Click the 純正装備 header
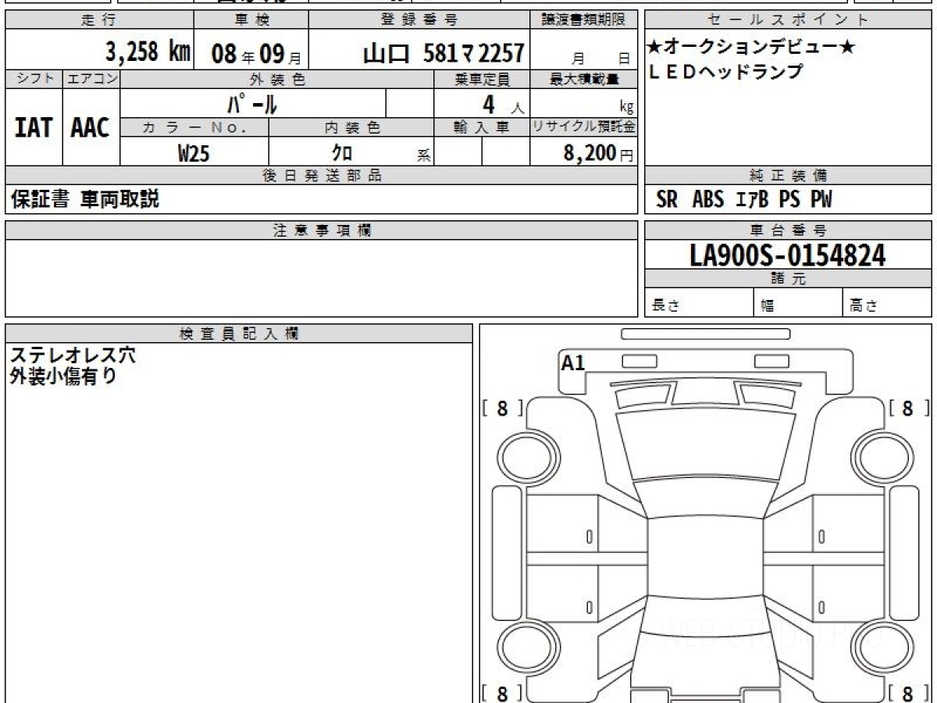The width and height of the screenshot is (937, 703). [789, 176]
